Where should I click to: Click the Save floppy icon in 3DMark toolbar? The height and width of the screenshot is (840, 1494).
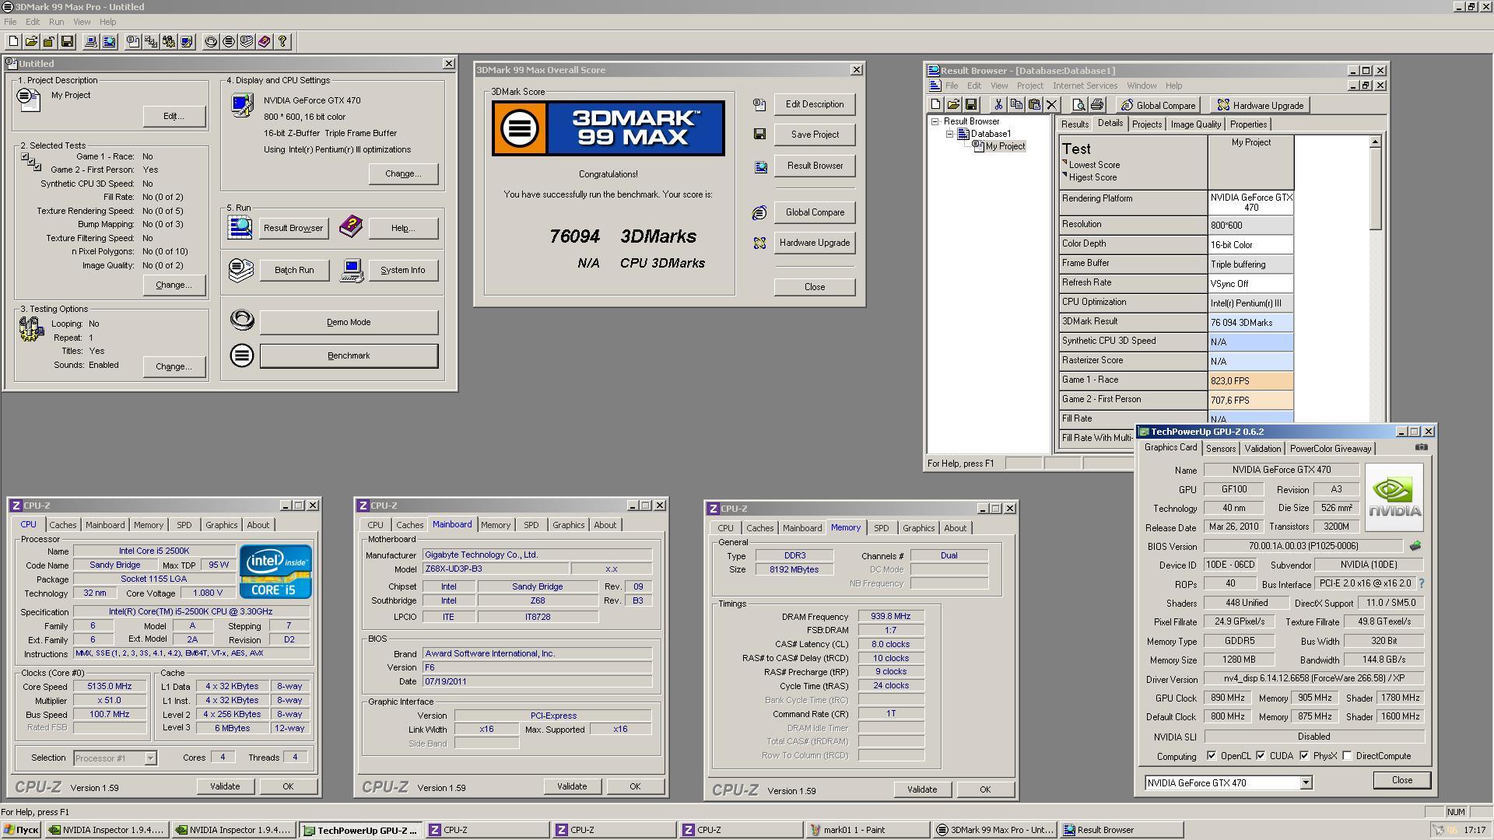click(67, 42)
